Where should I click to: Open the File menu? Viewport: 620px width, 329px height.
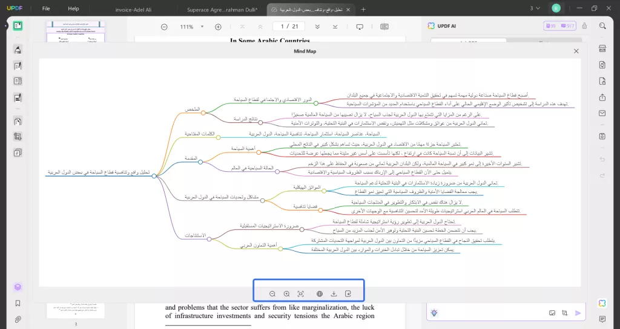46,9
